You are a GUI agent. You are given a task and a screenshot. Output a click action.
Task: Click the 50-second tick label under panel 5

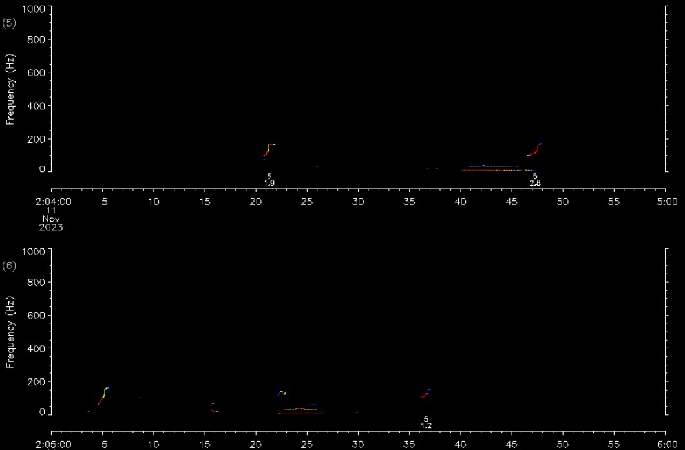coord(563,202)
